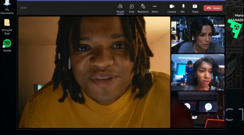Image resolution: width=244 pixels, height=135 pixels.
Task: Select the bottom participant video with monitors
Action: (x=198, y=110)
